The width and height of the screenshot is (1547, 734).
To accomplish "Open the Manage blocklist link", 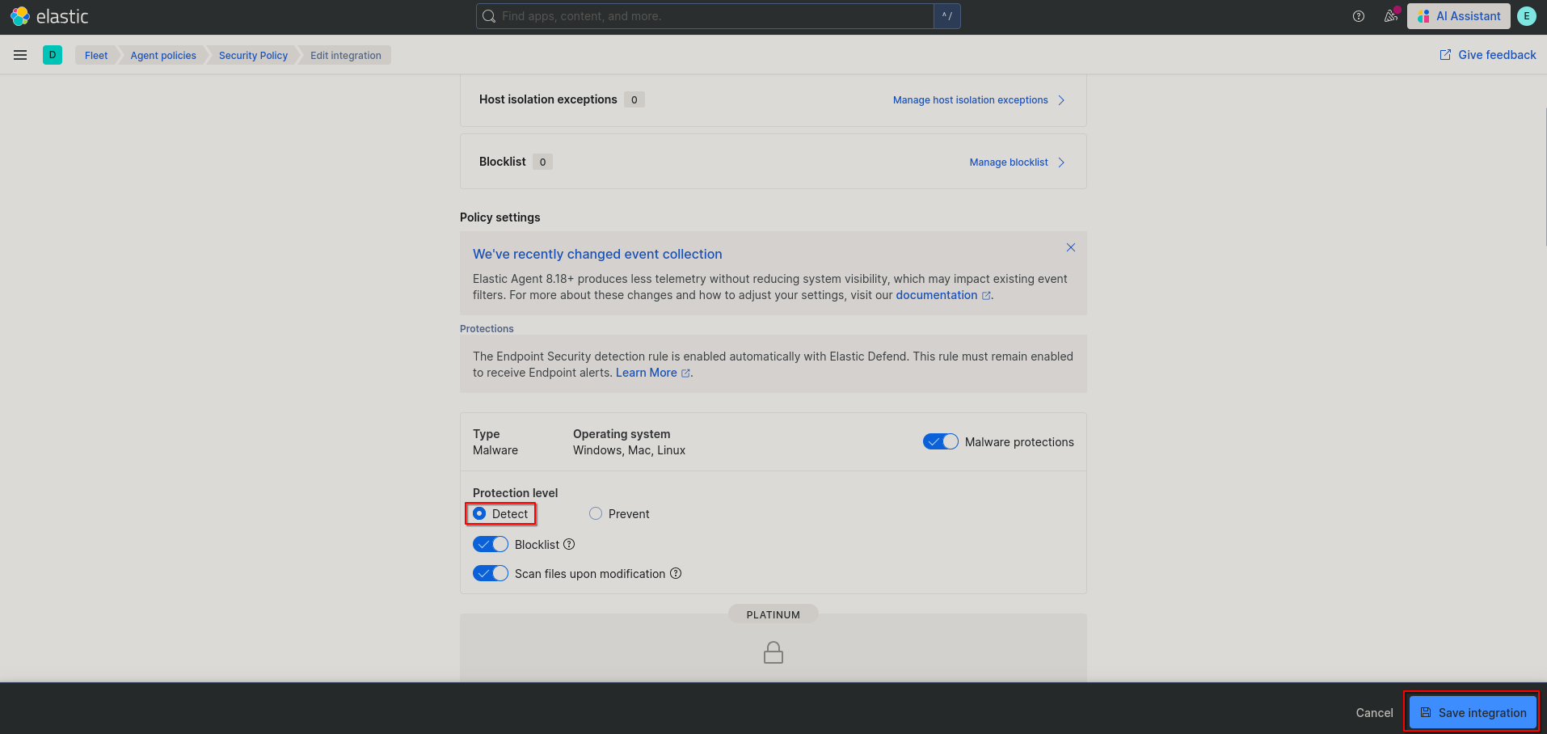I will (1017, 162).
